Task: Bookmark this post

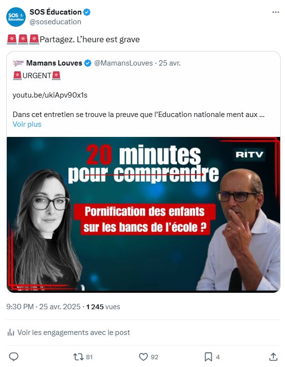Action: 208,357
